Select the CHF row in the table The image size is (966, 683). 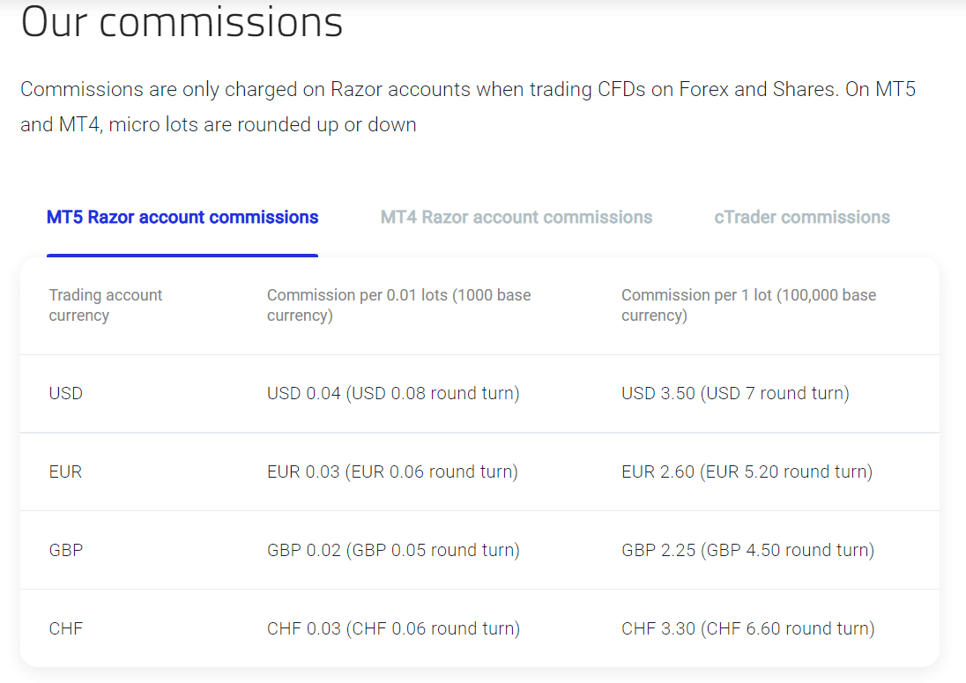click(65, 627)
